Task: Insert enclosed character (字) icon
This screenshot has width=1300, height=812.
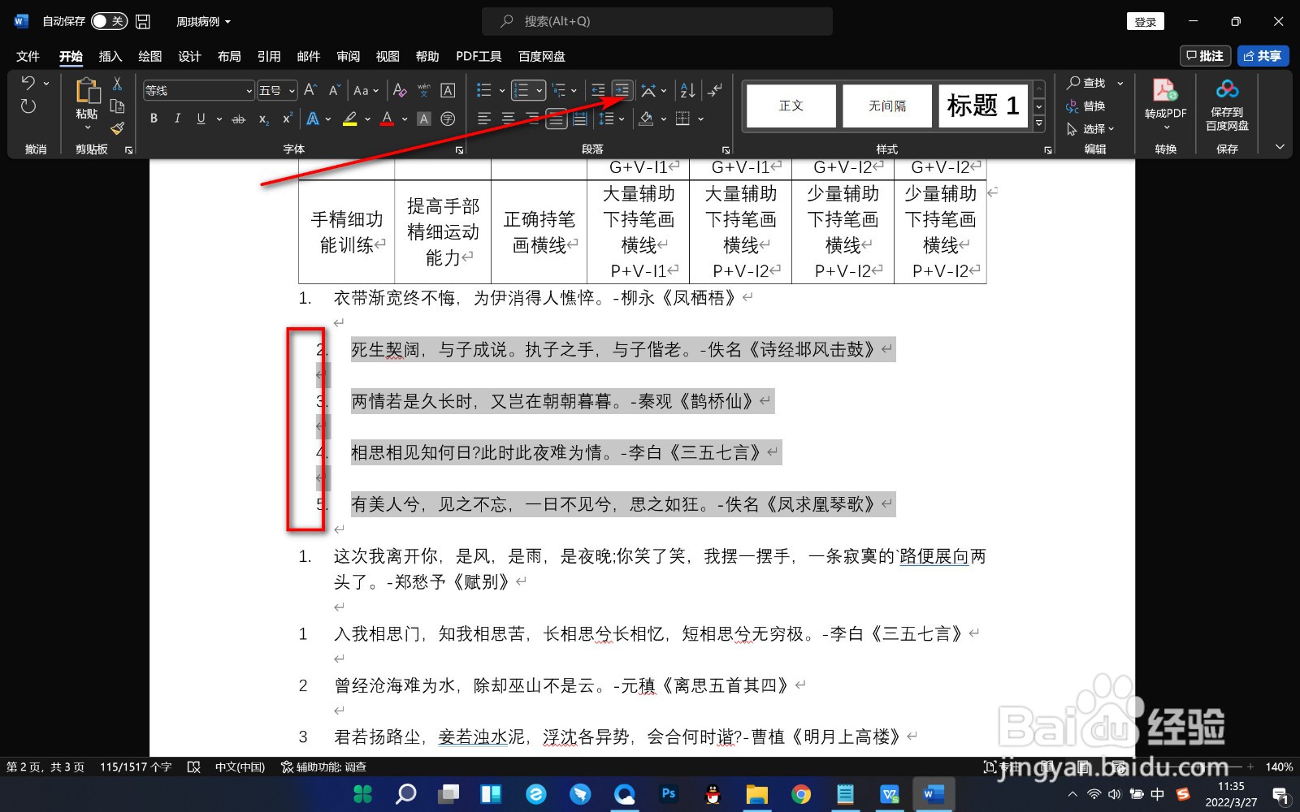Action: click(x=448, y=119)
